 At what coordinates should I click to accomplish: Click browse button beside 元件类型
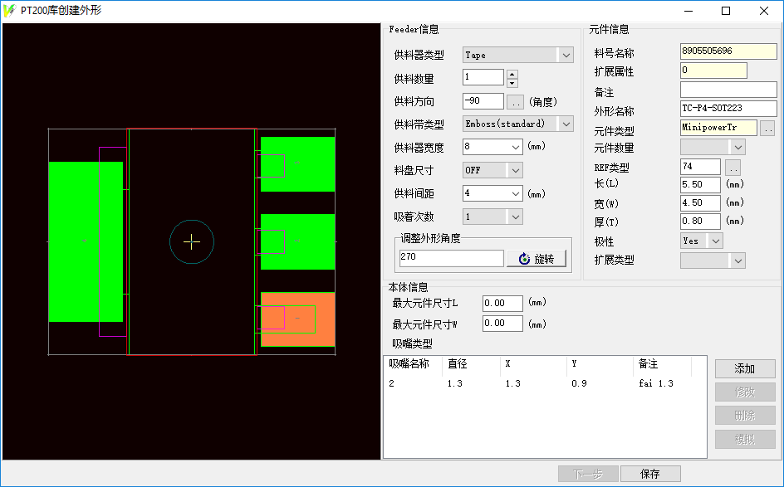click(767, 129)
